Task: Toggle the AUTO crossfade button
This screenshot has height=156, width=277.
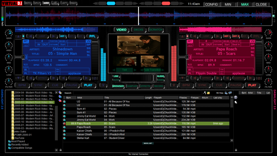Action: pyautogui.click(x=116, y=80)
